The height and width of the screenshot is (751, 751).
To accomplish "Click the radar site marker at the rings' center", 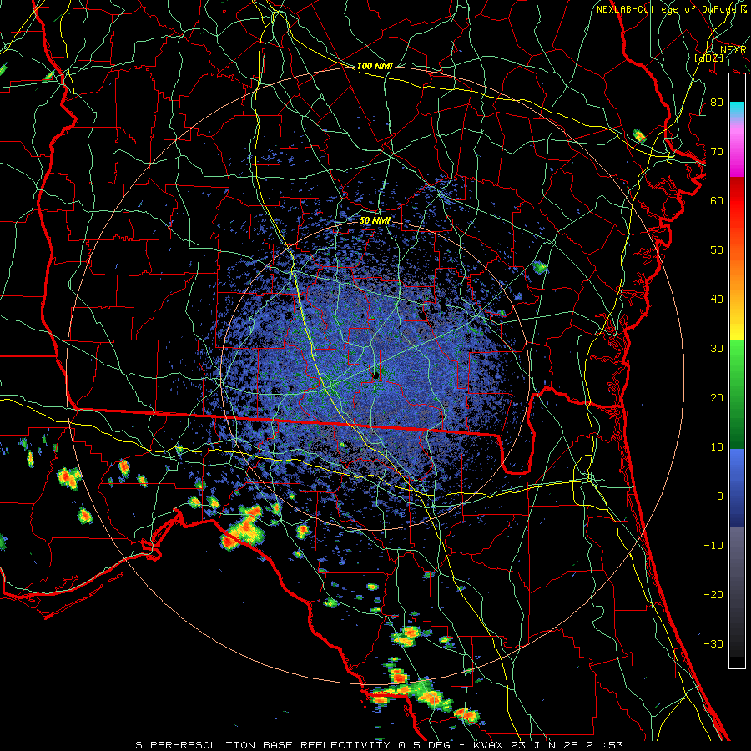I will coord(376,375).
